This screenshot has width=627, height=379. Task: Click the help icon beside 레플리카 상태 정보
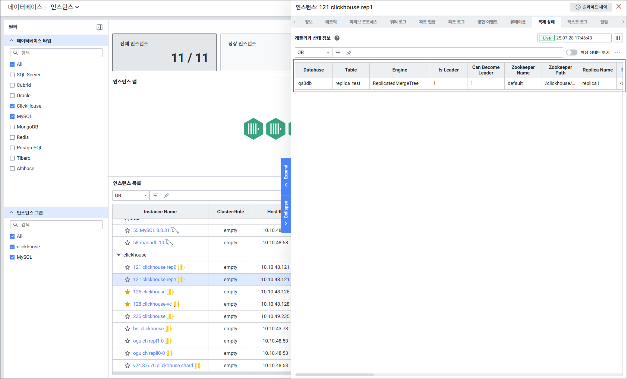click(337, 38)
